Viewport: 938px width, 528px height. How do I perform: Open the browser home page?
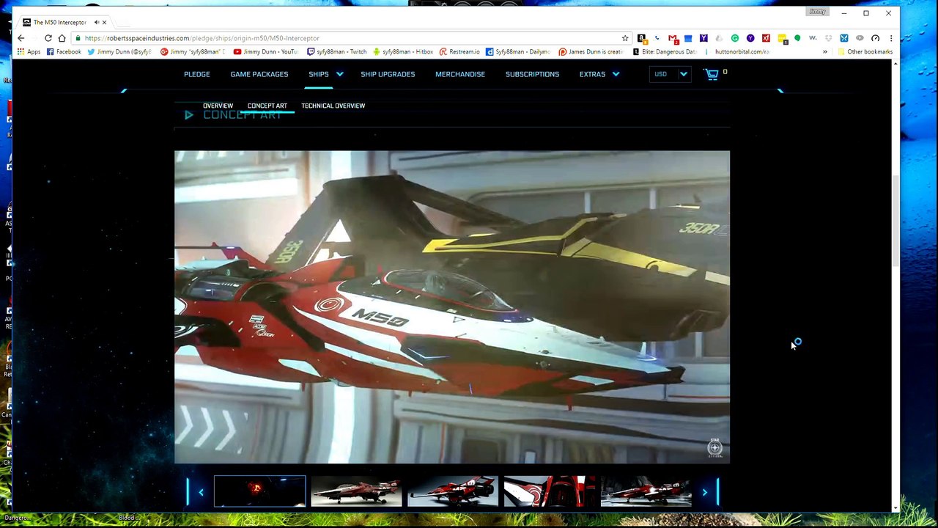pyautogui.click(x=62, y=38)
